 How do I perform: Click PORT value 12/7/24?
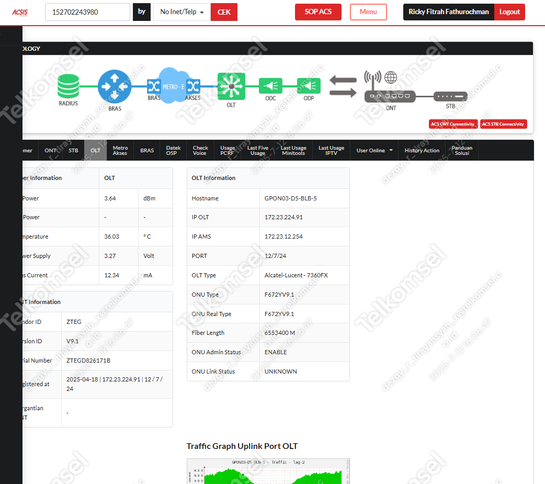(275, 256)
